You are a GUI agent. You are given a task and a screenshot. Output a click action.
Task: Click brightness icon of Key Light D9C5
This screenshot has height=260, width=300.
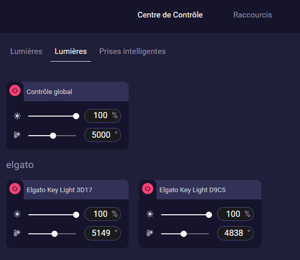(x=150, y=214)
